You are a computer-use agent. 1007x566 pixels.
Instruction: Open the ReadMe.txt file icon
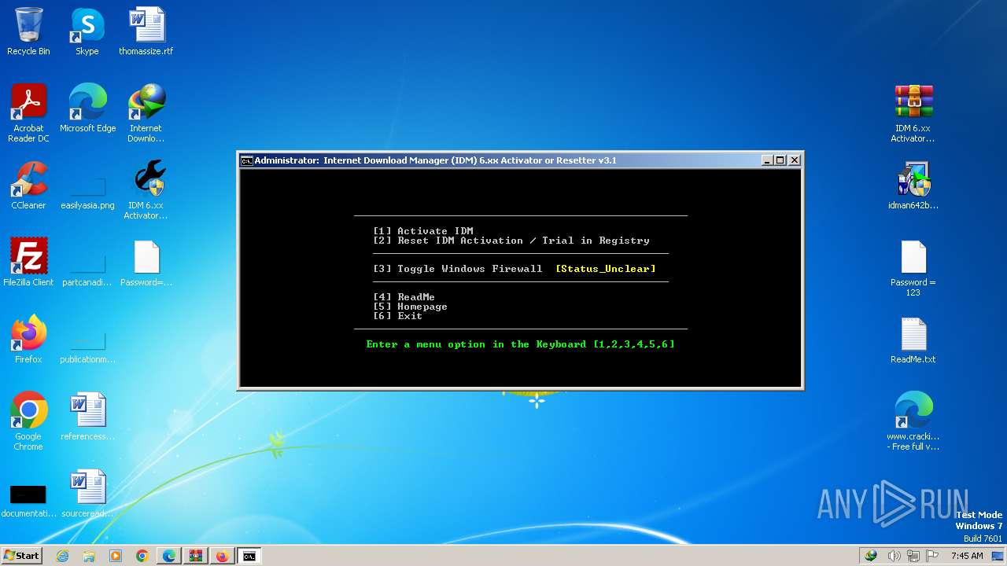tap(913, 340)
